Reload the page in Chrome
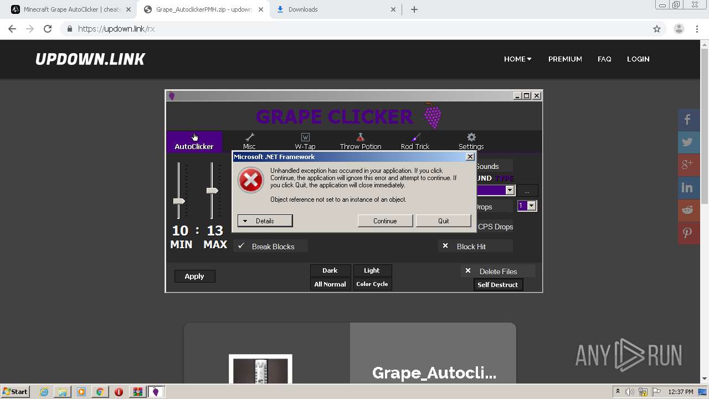Screen dimensions: 709x399 [48, 29]
